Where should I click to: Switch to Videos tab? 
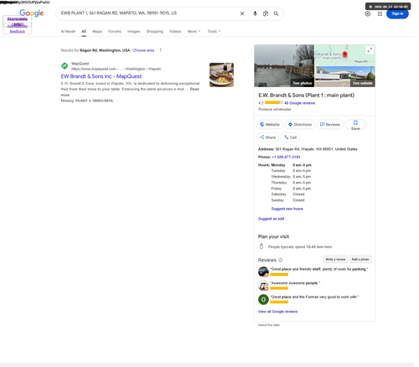175,32
